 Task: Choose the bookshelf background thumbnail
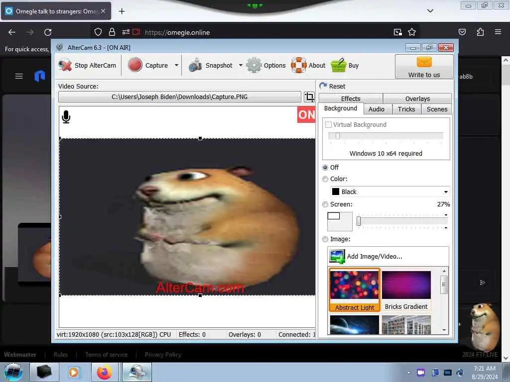(x=406, y=324)
